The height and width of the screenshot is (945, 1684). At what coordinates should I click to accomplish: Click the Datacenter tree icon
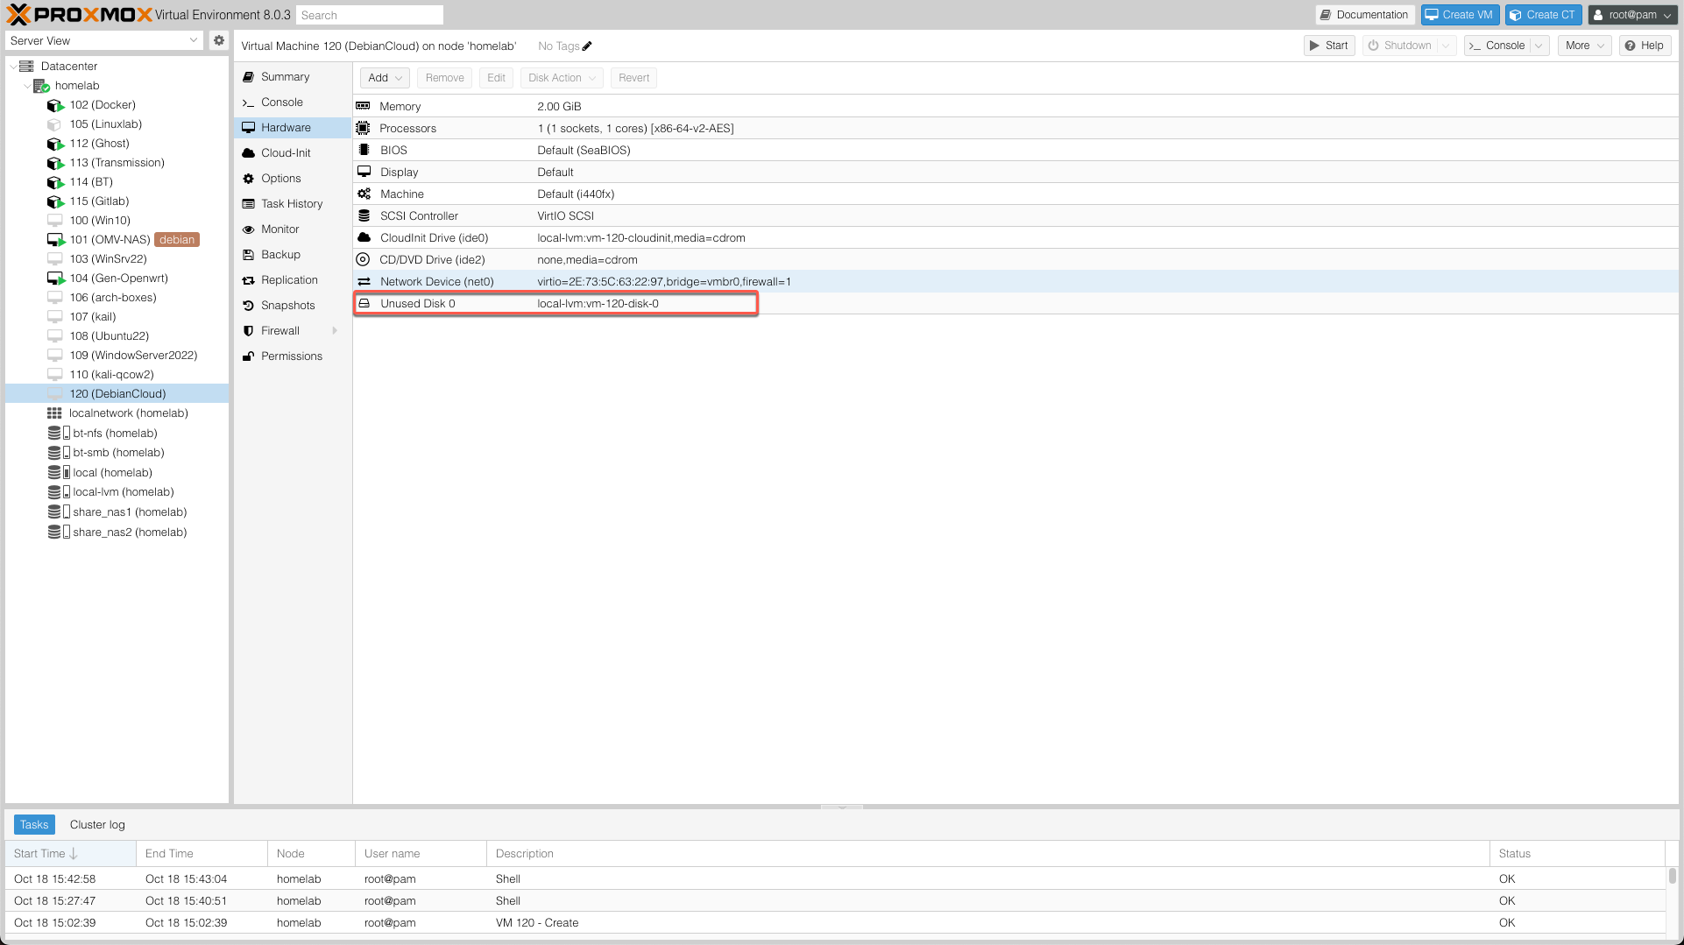click(26, 66)
